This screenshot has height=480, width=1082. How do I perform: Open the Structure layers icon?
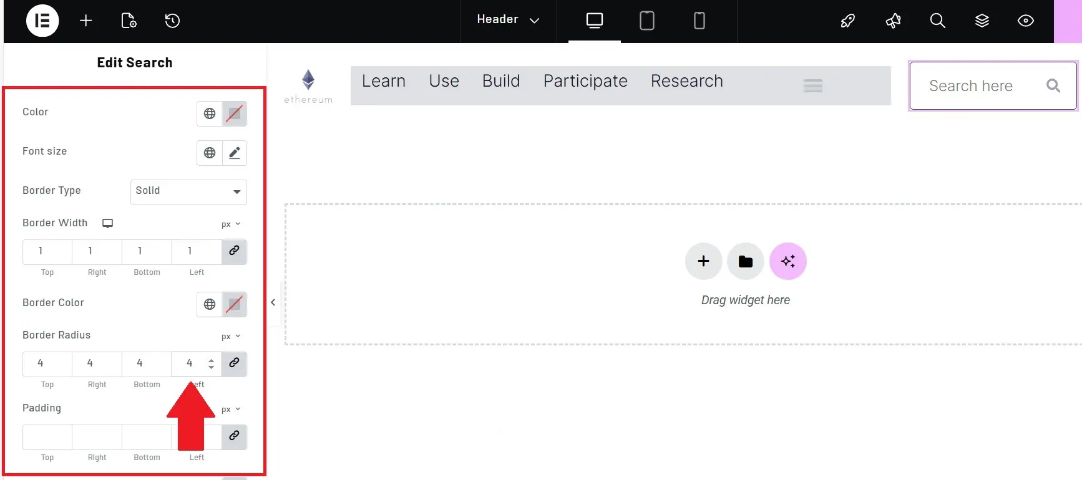(x=982, y=21)
